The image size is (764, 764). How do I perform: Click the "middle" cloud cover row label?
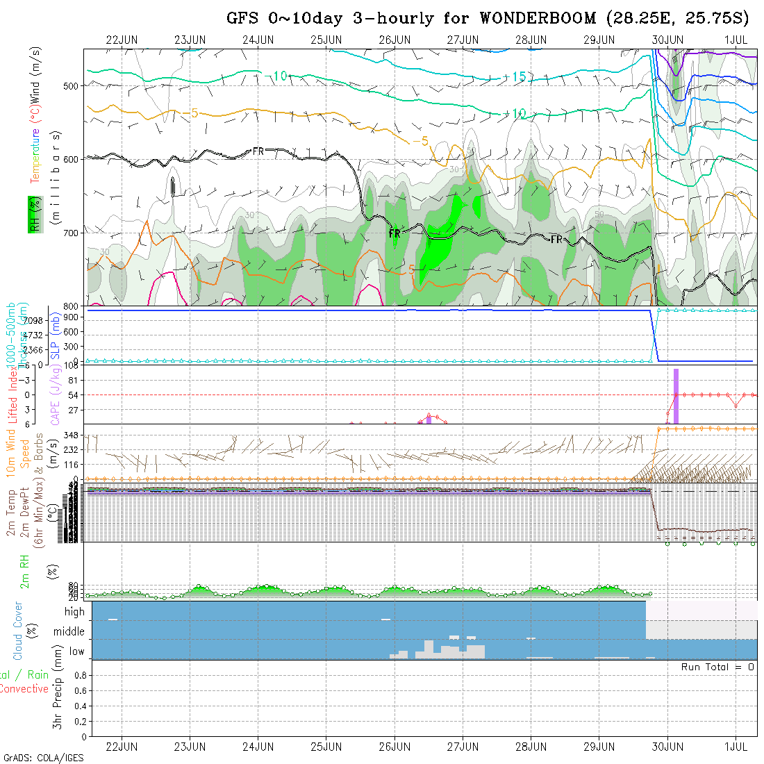(x=69, y=632)
